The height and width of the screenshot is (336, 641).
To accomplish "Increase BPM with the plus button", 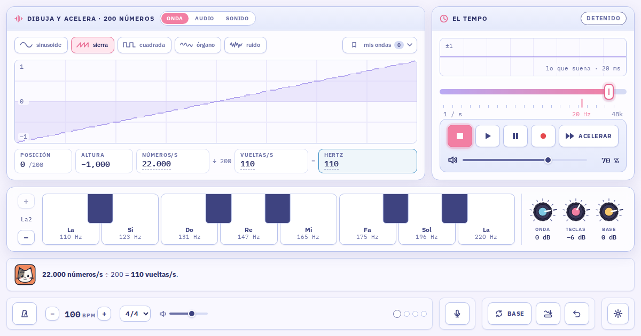I will click(104, 314).
